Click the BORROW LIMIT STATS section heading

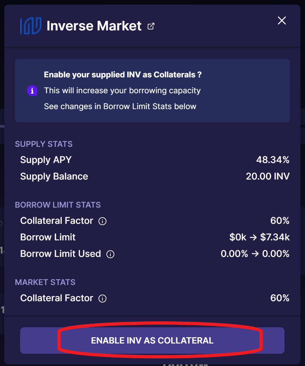coord(58,205)
